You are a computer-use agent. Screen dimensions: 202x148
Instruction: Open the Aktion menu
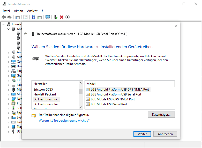18,11
